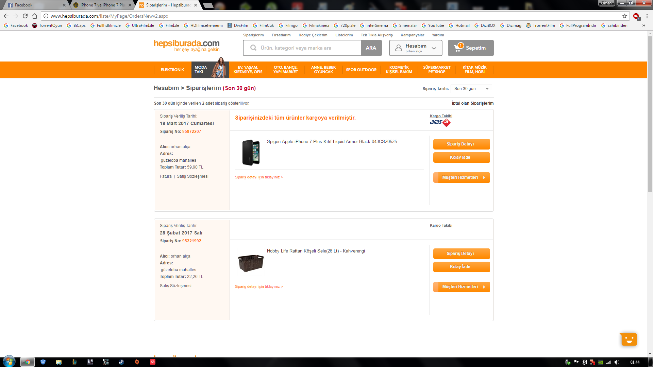The width and height of the screenshot is (653, 367).
Task: Open Anne, Bebek Oyuncak category
Action: click(x=323, y=70)
